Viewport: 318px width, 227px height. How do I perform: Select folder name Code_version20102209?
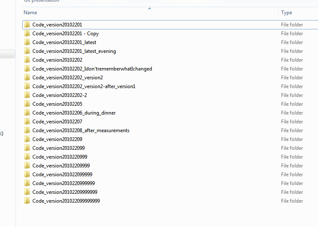pos(58,139)
